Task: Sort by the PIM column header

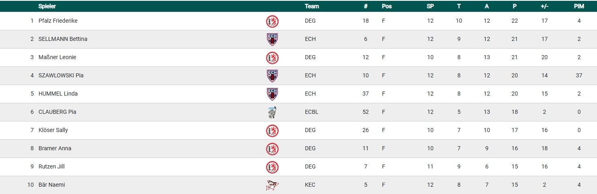Action: point(579,6)
